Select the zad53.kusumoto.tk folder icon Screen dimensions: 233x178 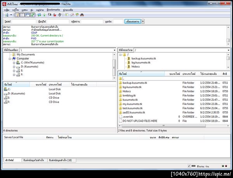point(120,112)
